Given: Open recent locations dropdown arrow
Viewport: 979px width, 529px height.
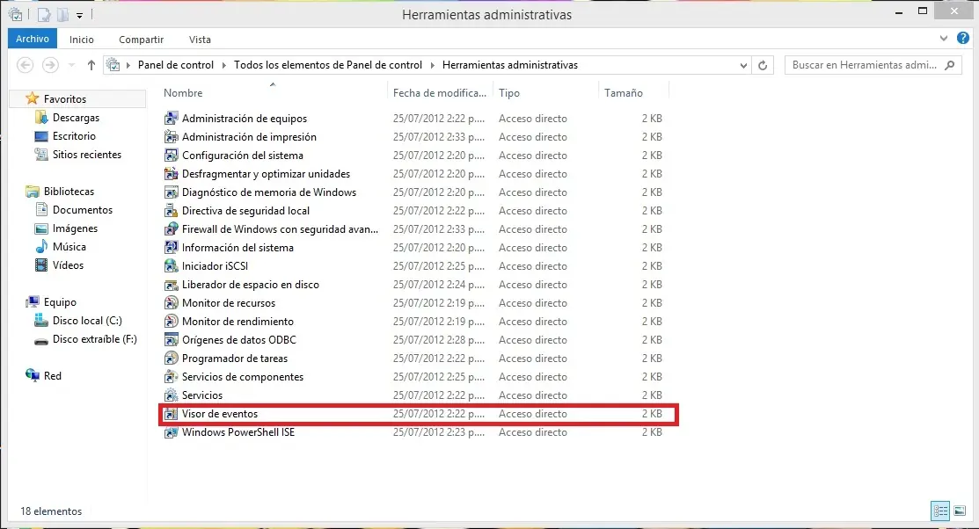Looking at the screenshot, I should (71, 65).
